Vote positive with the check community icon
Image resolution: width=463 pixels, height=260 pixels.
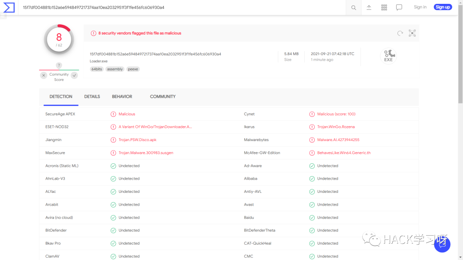pos(75,75)
